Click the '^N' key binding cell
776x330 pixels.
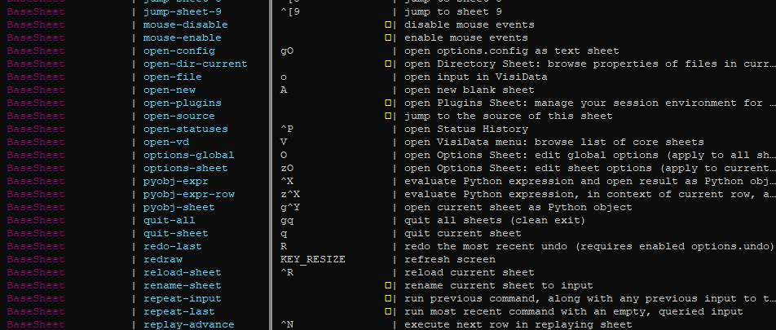pos(287,324)
